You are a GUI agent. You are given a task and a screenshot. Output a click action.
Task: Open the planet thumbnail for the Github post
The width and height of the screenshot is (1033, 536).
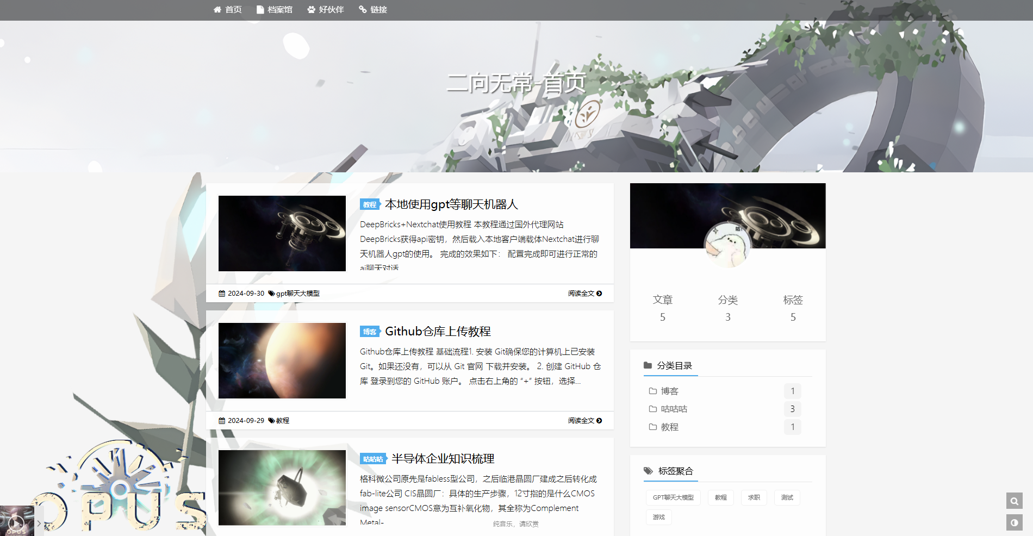click(282, 360)
